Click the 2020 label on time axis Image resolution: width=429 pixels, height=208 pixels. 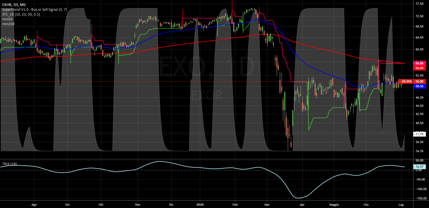[200, 204]
